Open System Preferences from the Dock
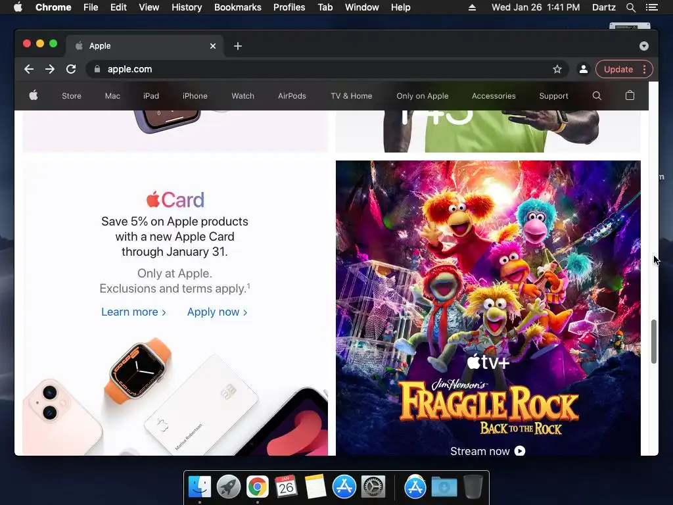The image size is (673, 505). click(373, 487)
